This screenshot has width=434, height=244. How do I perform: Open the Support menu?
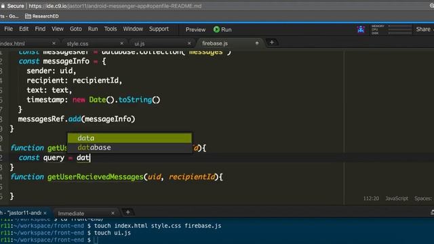click(159, 29)
